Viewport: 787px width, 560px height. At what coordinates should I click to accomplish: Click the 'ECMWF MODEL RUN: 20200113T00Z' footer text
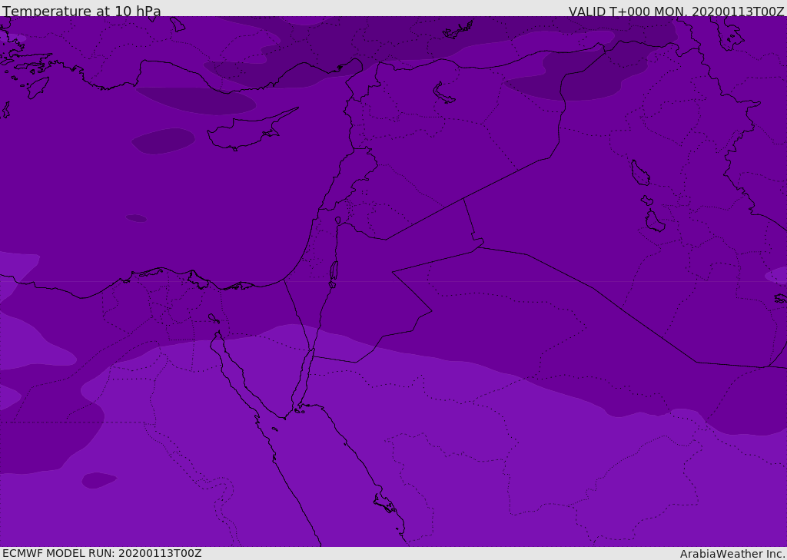[x=102, y=553]
